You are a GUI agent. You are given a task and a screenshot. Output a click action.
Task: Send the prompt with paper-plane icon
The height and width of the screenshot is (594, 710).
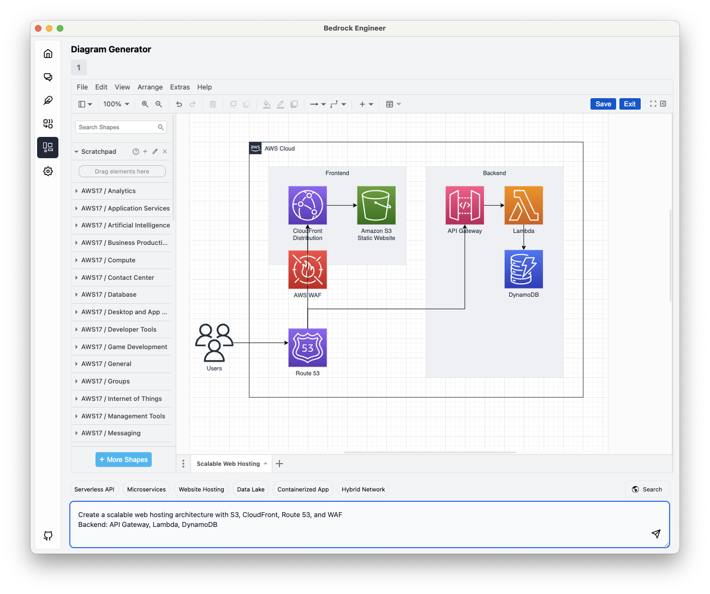[656, 533]
